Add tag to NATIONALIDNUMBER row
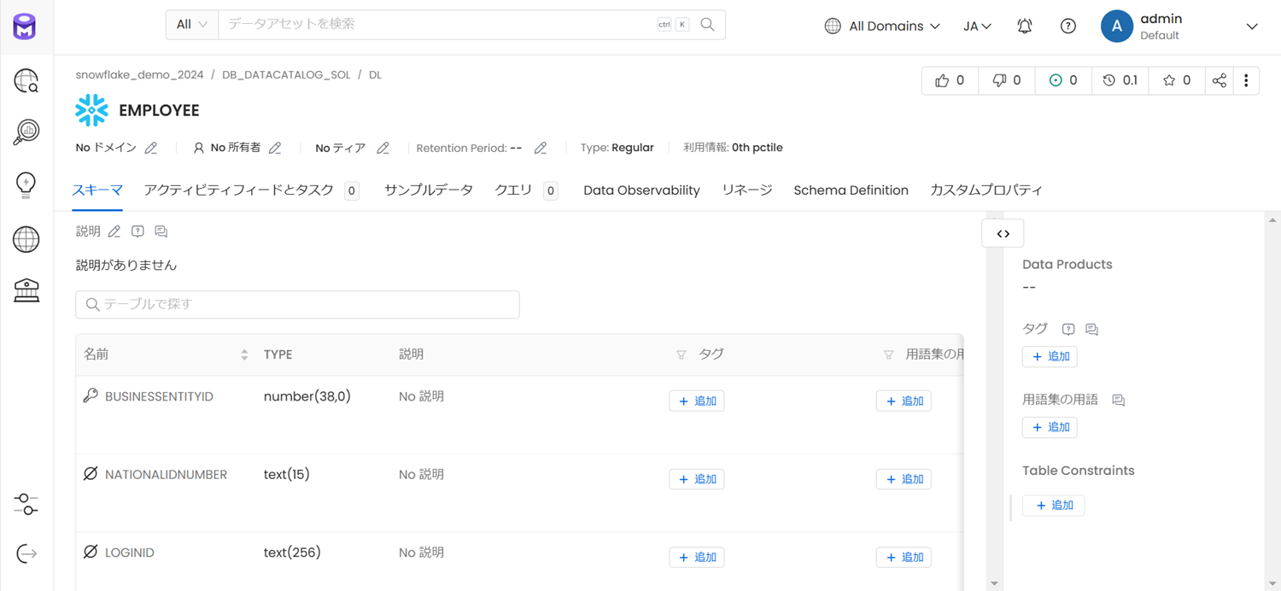Screen dimensions: 1281x591 coord(697,479)
